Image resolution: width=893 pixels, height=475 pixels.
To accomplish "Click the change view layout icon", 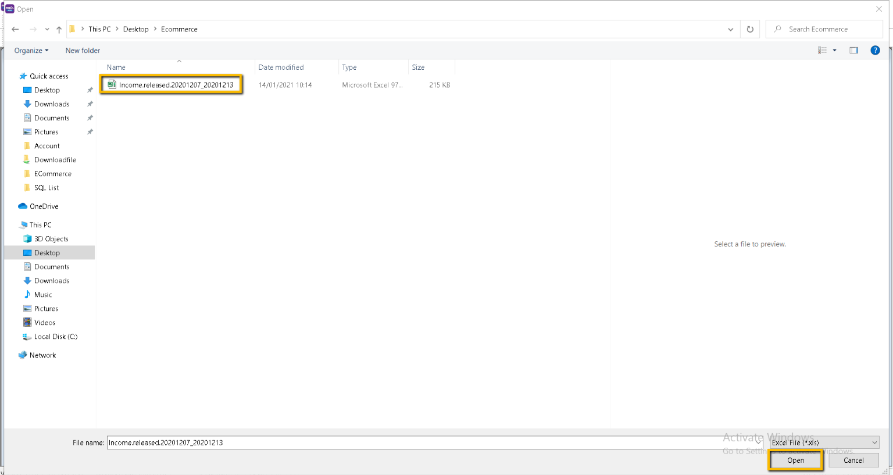I will point(822,51).
